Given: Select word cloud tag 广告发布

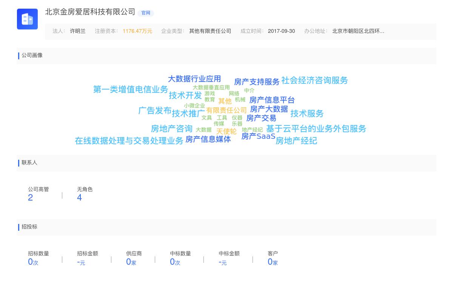Looking at the screenshot, I should [155, 111].
